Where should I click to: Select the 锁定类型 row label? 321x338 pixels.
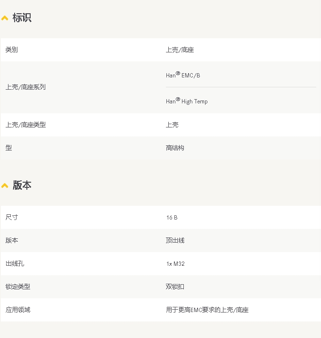click(x=18, y=287)
